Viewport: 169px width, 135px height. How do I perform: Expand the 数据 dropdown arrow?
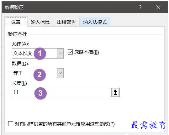tap(60, 73)
